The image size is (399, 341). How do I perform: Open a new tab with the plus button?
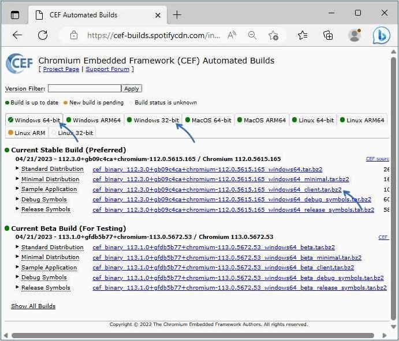coord(177,15)
